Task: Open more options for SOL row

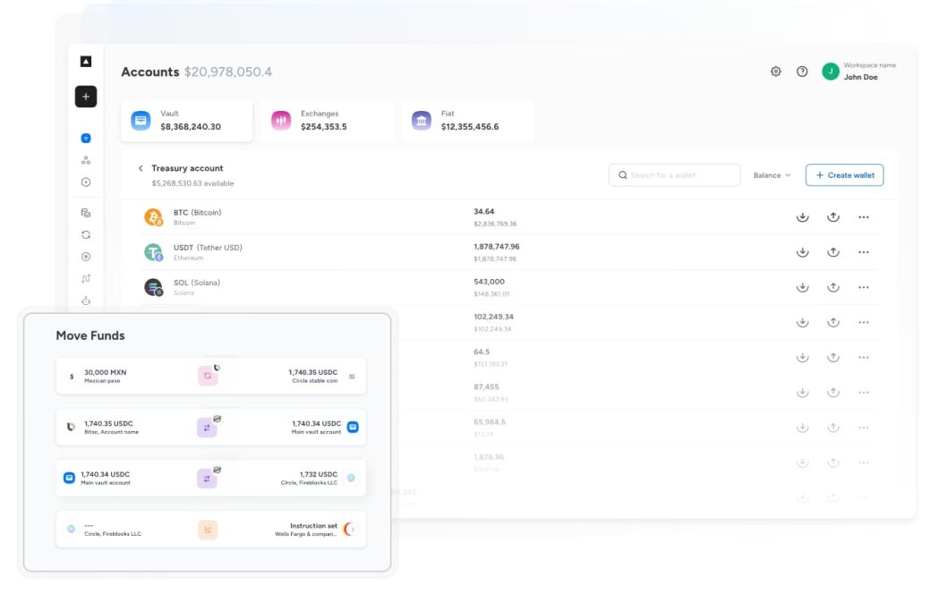Action: pos(864,287)
